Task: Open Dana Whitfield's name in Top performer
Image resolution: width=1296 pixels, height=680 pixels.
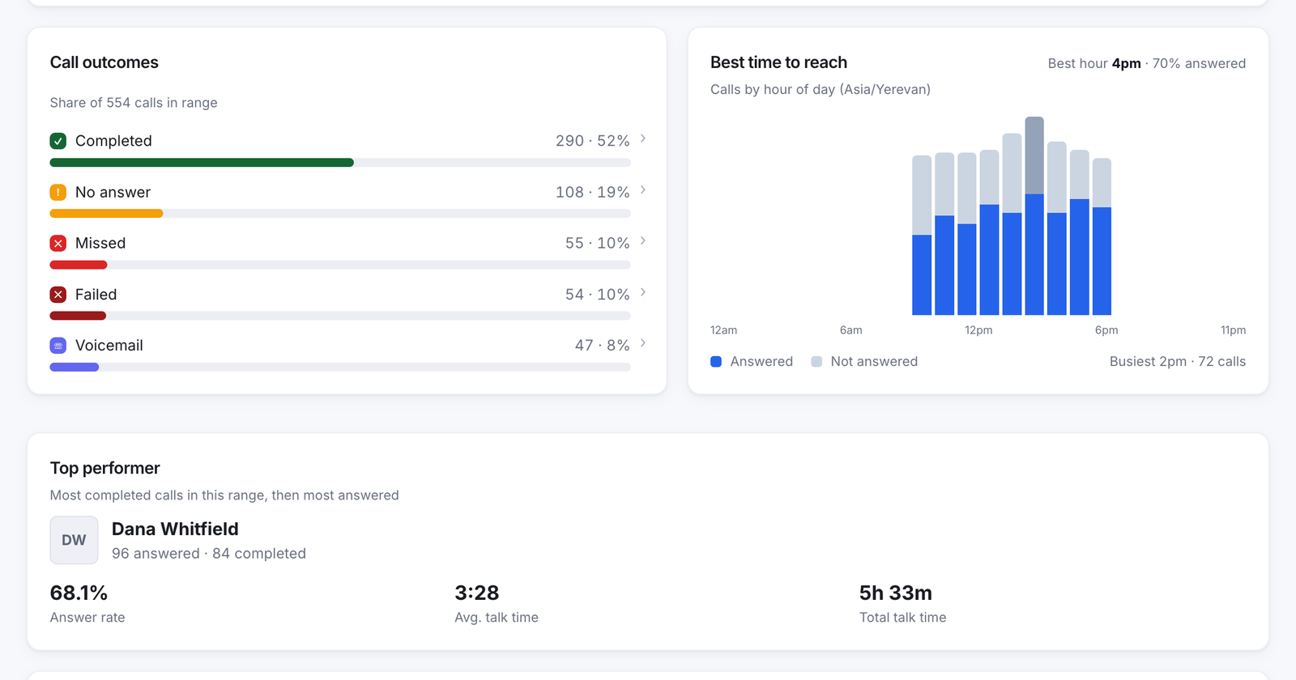Action: [175, 529]
